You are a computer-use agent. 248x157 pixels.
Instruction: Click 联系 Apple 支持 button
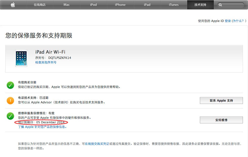click(x=221, y=100)
